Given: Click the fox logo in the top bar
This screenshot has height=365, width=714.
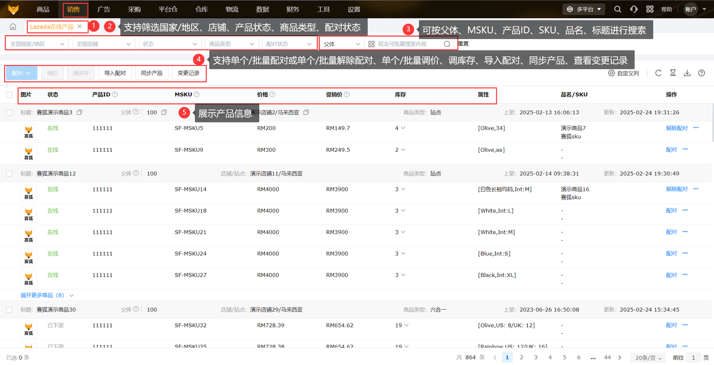Looking at the screenshot, I should click(13, 9).
